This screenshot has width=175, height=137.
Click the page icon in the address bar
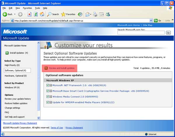[x=13, y=21]
